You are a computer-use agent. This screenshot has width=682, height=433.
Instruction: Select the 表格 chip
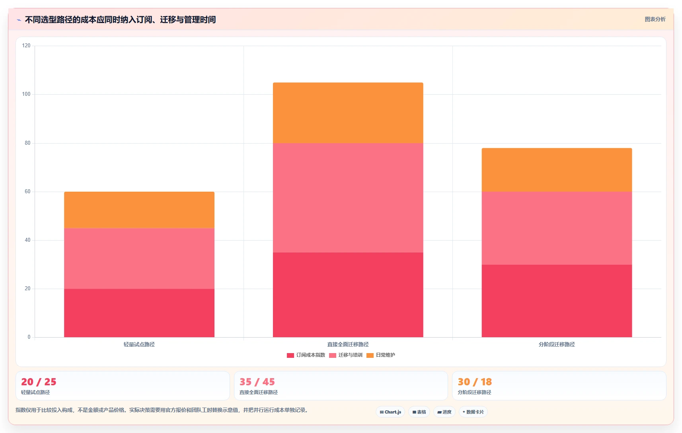click(419, 412)
